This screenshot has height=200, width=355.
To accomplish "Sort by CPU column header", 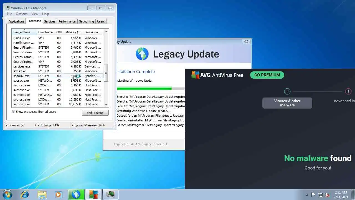I will (x=59, y=32).
